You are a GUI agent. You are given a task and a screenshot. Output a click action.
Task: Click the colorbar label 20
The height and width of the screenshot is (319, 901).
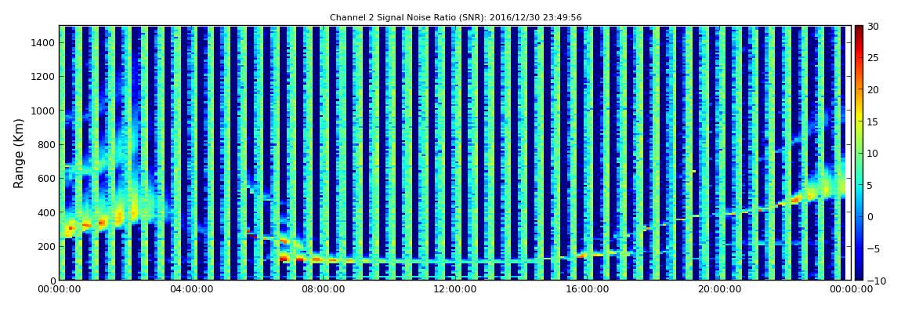coord(873,89)
